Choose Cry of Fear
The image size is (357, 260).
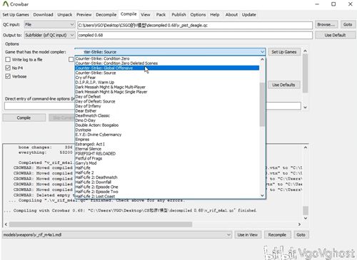point(167,78)
